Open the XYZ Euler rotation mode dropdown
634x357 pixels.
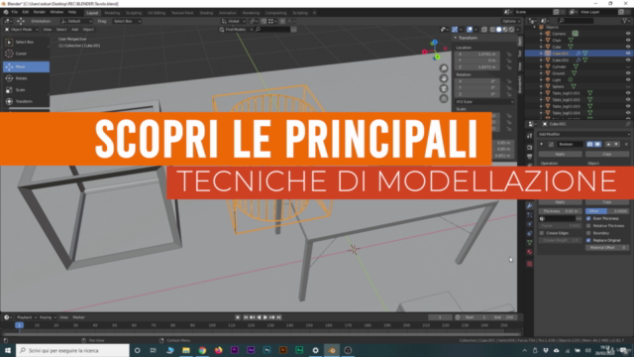484,102
